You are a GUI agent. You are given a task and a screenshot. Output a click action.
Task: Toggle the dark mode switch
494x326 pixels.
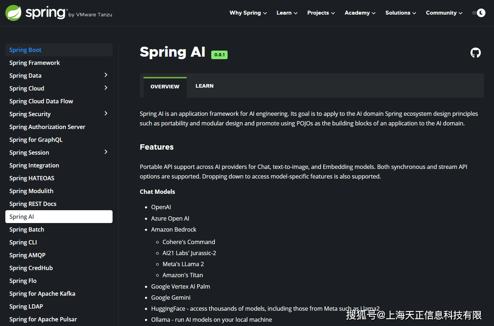click(x=478, y=13)
